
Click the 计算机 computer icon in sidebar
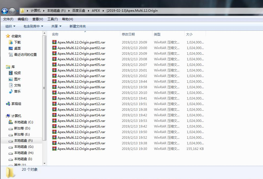coord(8,116)
